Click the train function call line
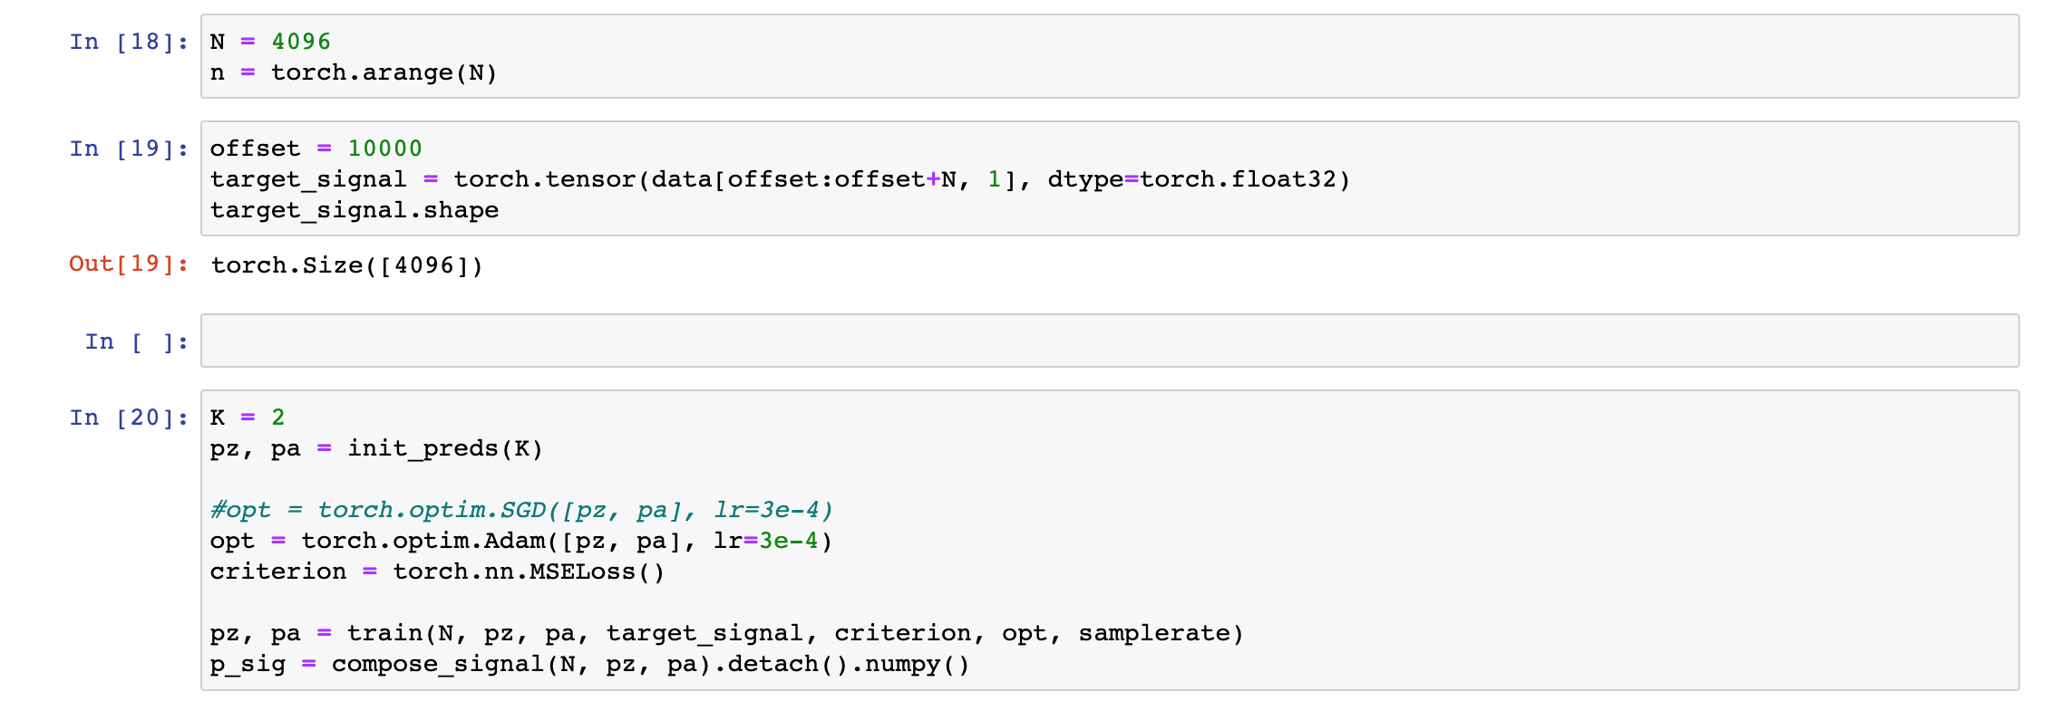 (x=726, y=633)
